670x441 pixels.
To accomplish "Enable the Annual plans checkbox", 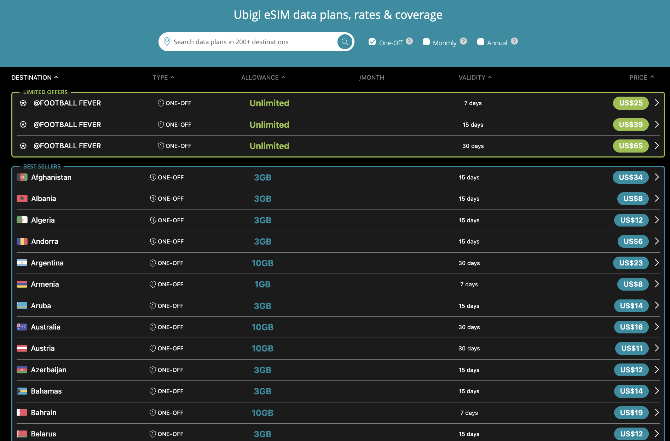I will click(481, 42).
